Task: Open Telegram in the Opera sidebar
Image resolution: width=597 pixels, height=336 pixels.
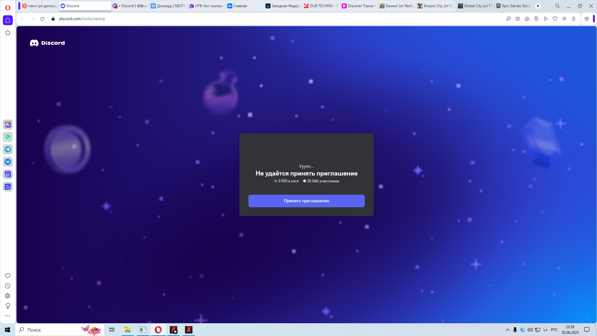Action: coord(8,149)
